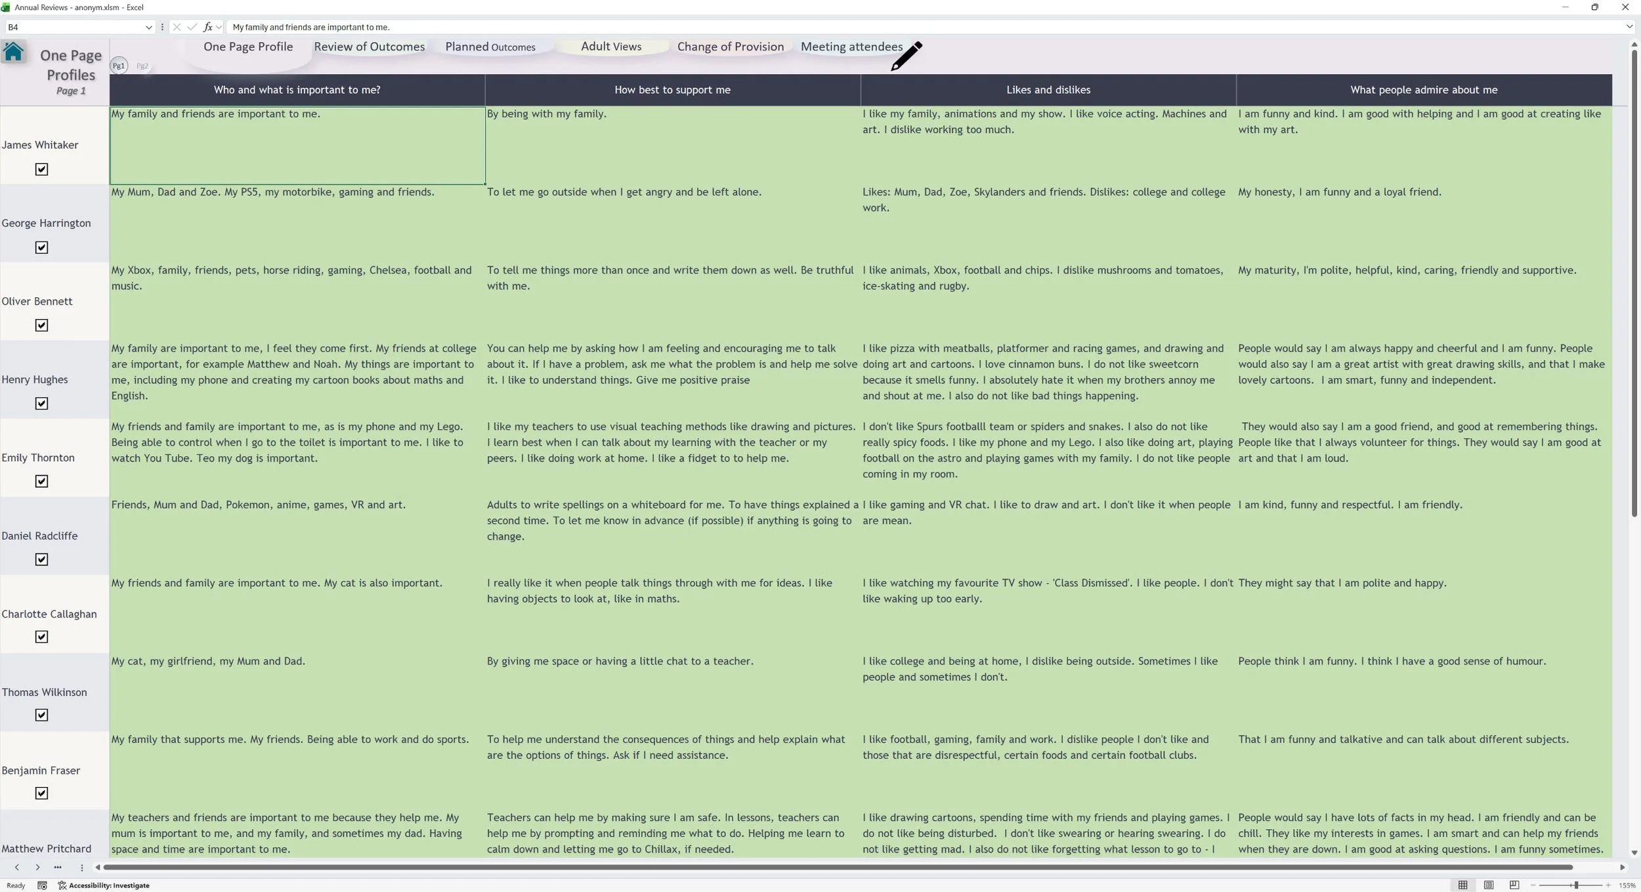
Task: Toggle Daniel Radcliffe checkbox
Action: [41, 560]
